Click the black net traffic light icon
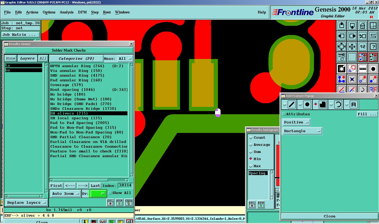This screenshot has width=379, height=224. (x=373, y=57)
